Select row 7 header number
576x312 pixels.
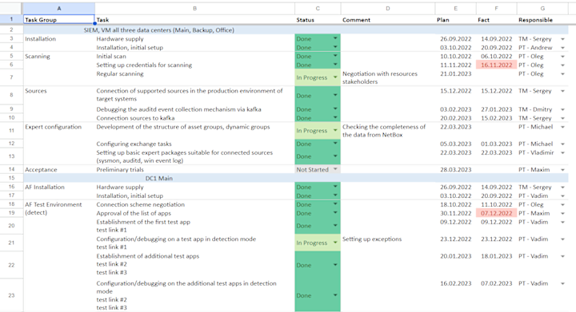pyautogui.click(x=11, y=77)
